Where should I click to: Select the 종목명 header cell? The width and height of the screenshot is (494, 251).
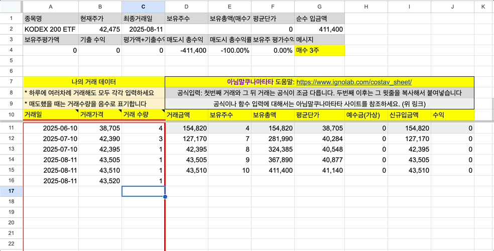pos(51,18)
